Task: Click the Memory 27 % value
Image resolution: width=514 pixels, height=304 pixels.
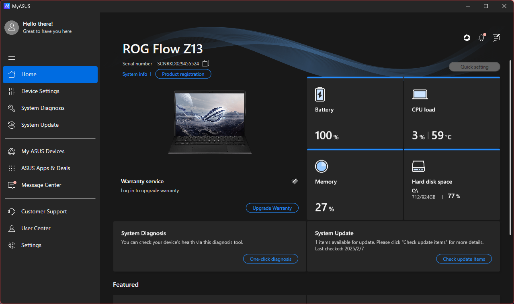Action: (x=324, y=207)
